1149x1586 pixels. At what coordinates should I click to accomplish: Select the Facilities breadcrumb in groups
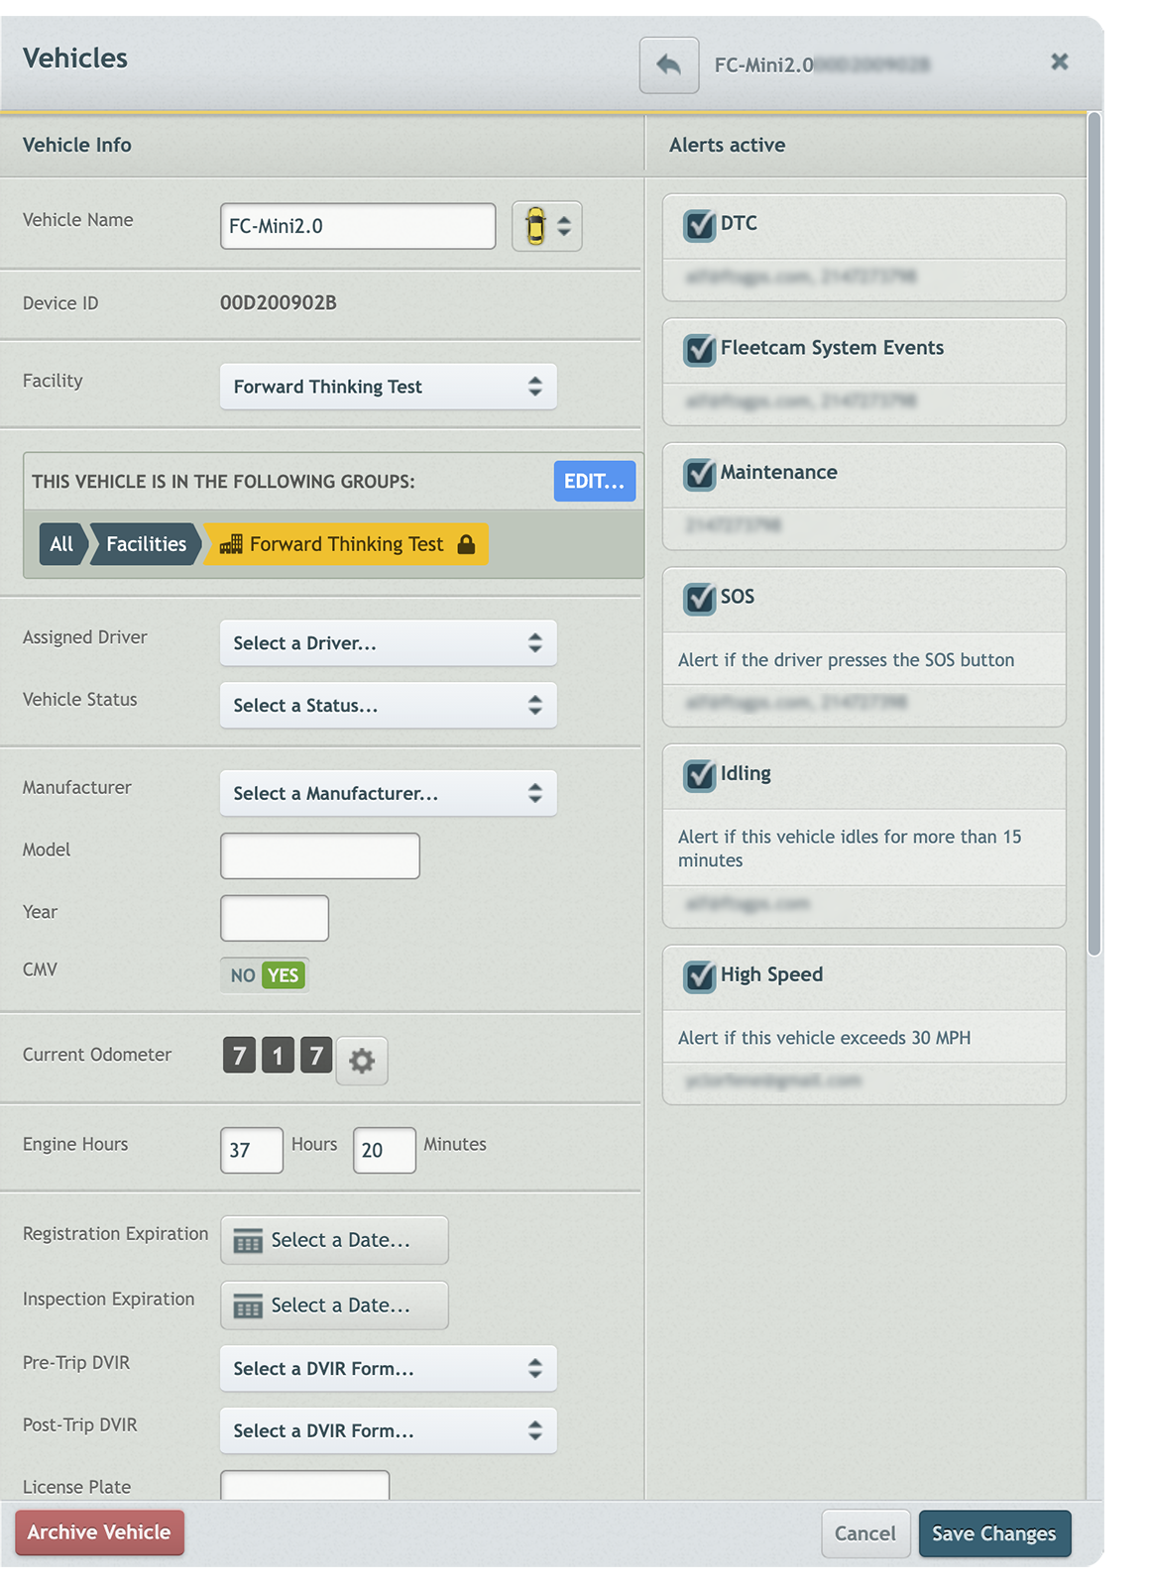(x=145, y=544)
